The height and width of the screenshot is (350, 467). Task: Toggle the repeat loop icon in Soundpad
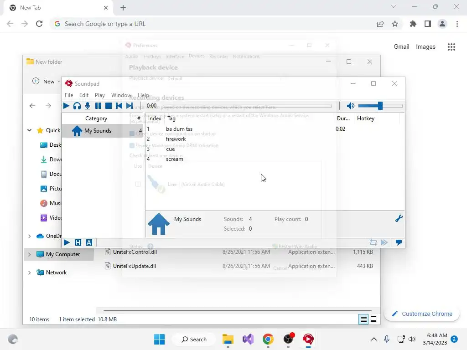(373, 242)
